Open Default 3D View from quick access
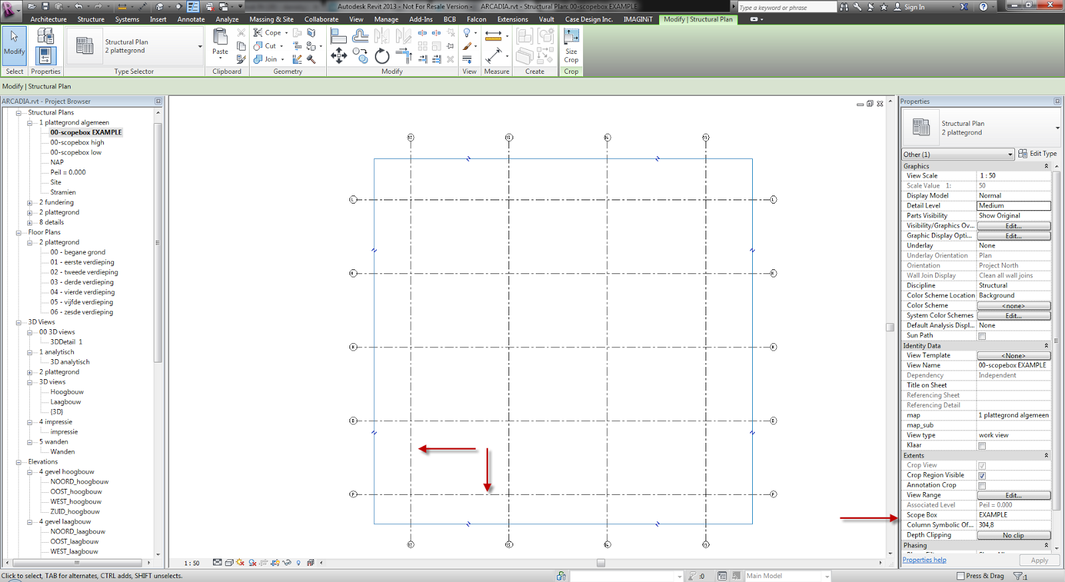This screenshot has height=582, width=1065. point(160,7)
